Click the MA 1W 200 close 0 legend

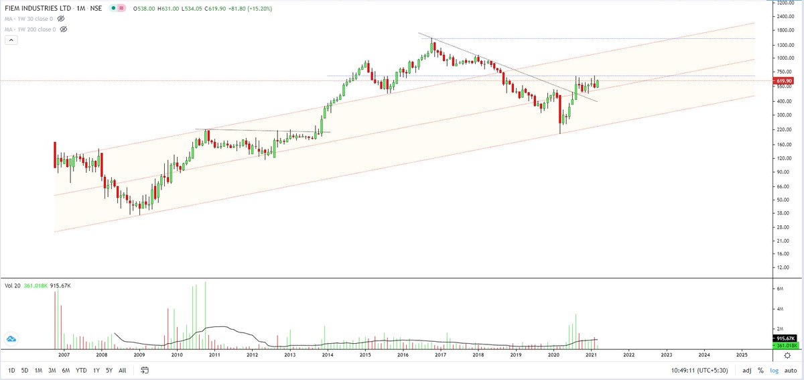pos(31,29)
